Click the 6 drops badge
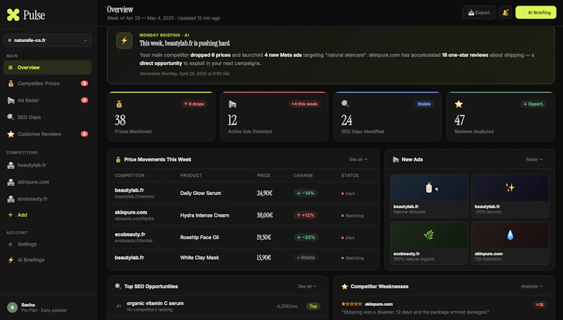The height and width of the screenshot is (320, 563). tap(194, 104)
